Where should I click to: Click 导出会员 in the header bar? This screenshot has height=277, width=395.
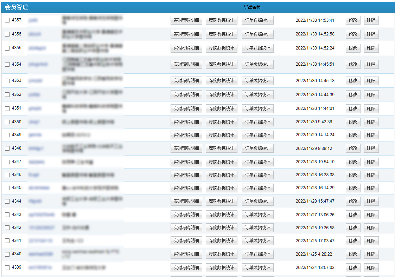[x=252, y=7]
